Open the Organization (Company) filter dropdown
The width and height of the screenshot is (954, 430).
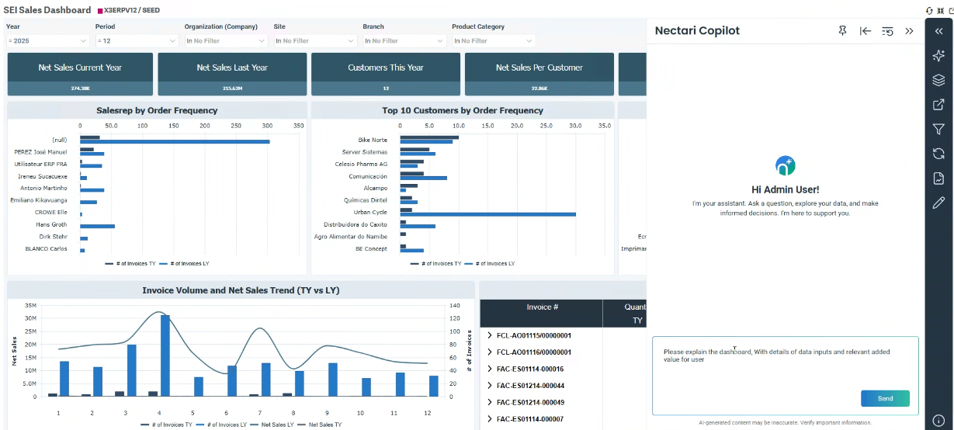coord(227,40)
